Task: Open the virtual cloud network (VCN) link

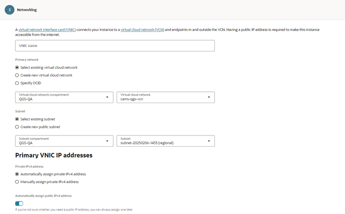Action: coord(143,30)
